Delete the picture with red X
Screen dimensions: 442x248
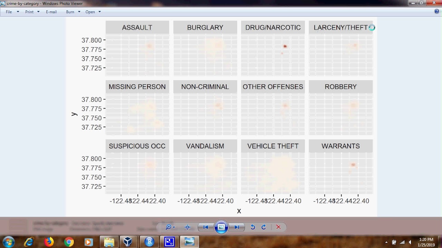coord(278,227)
